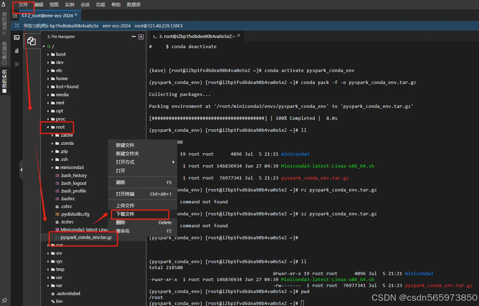The height and width of the screenshot is (306, 479).
Task: Click the penguin application logo
Action: (x=4, y=5)
